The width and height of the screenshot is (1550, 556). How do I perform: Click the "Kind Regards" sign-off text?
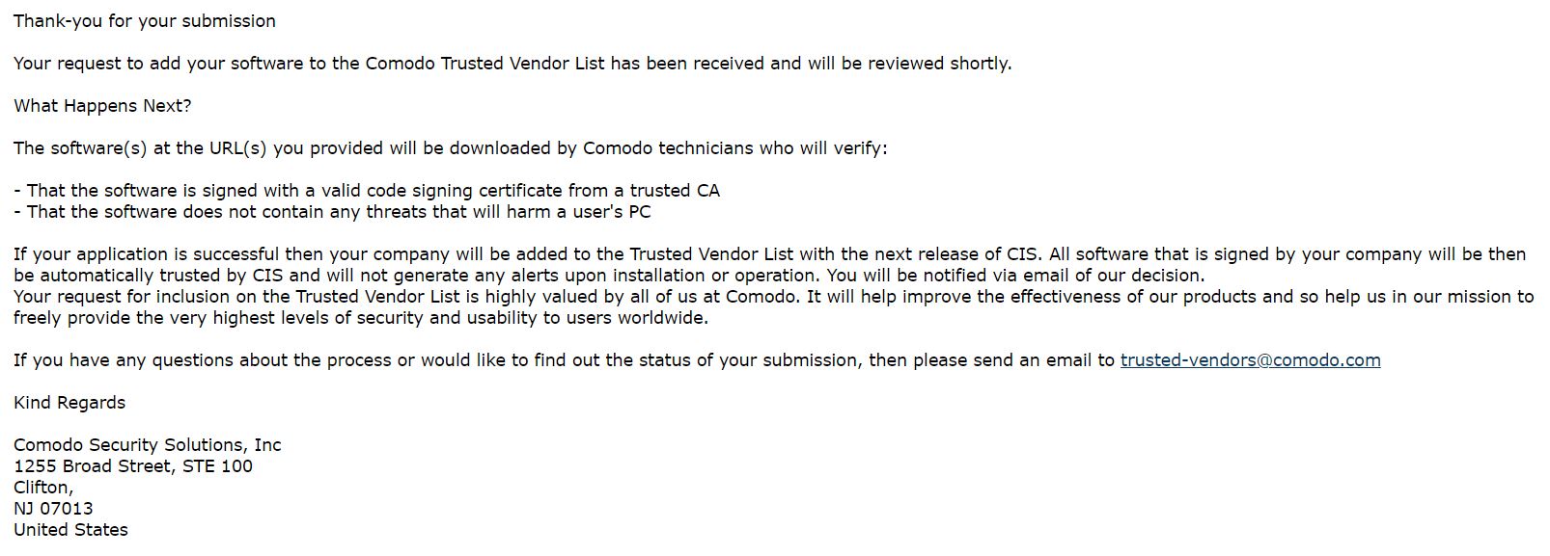69,403
